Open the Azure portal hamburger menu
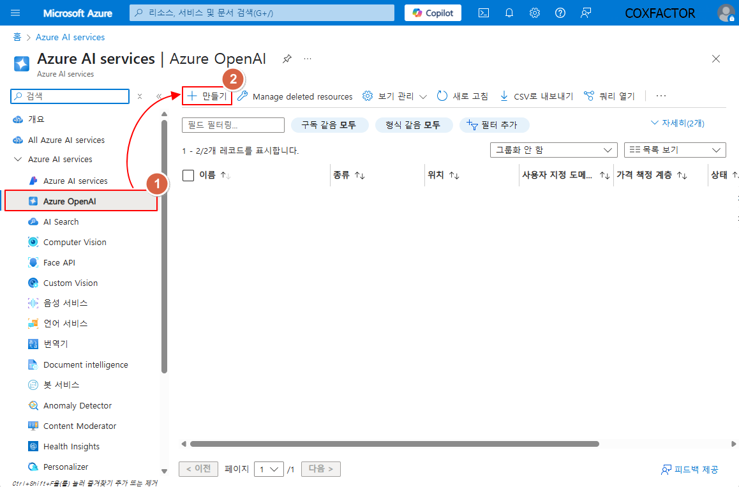The image size is (739, 487). click(15, 13)
